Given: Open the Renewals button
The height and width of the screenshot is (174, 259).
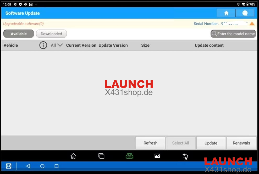Looking at the screenshot, I should pos(241,143).
